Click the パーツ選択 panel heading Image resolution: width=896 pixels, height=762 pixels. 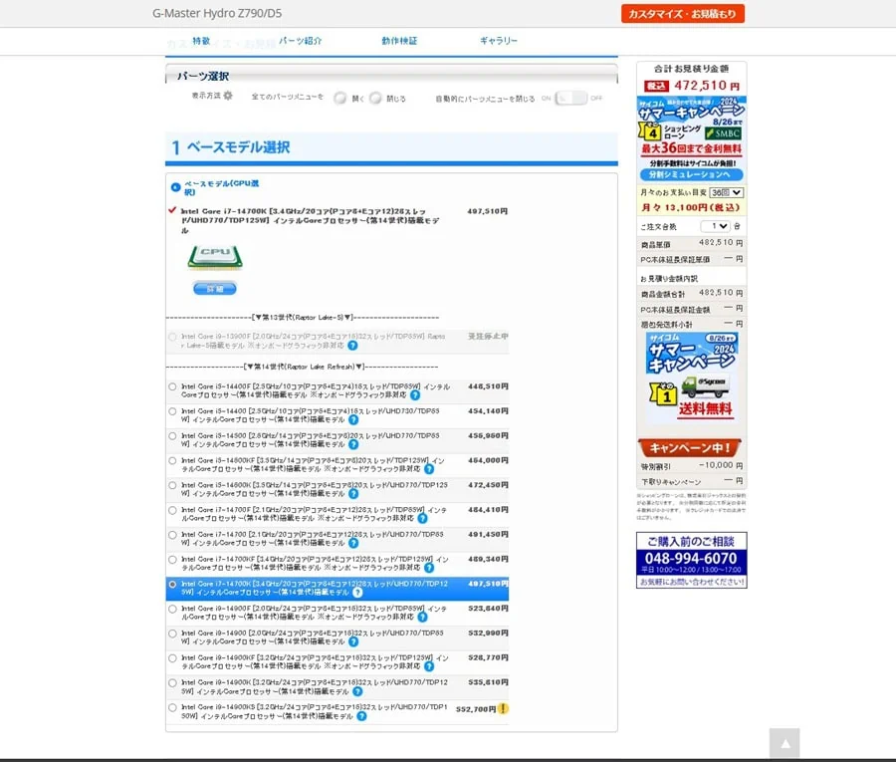(x=203, y=76)
